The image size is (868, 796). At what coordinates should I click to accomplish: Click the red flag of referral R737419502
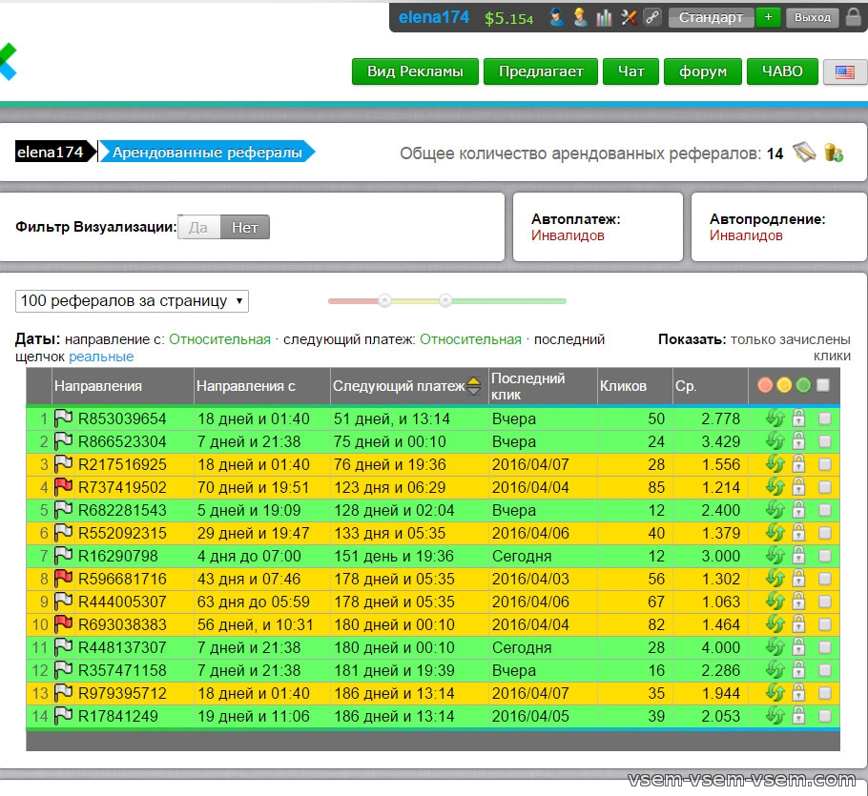point(64,487)
